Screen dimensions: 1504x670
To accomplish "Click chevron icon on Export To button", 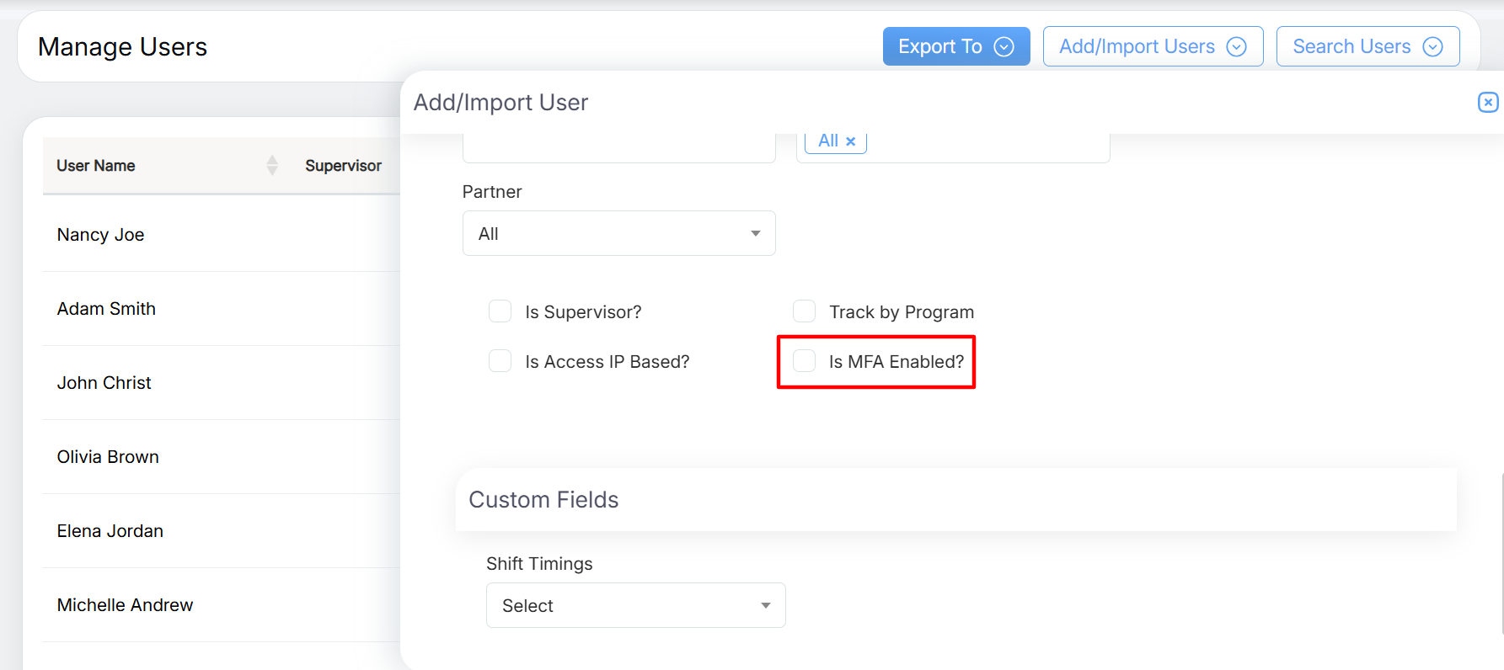I will point(1004,46).
